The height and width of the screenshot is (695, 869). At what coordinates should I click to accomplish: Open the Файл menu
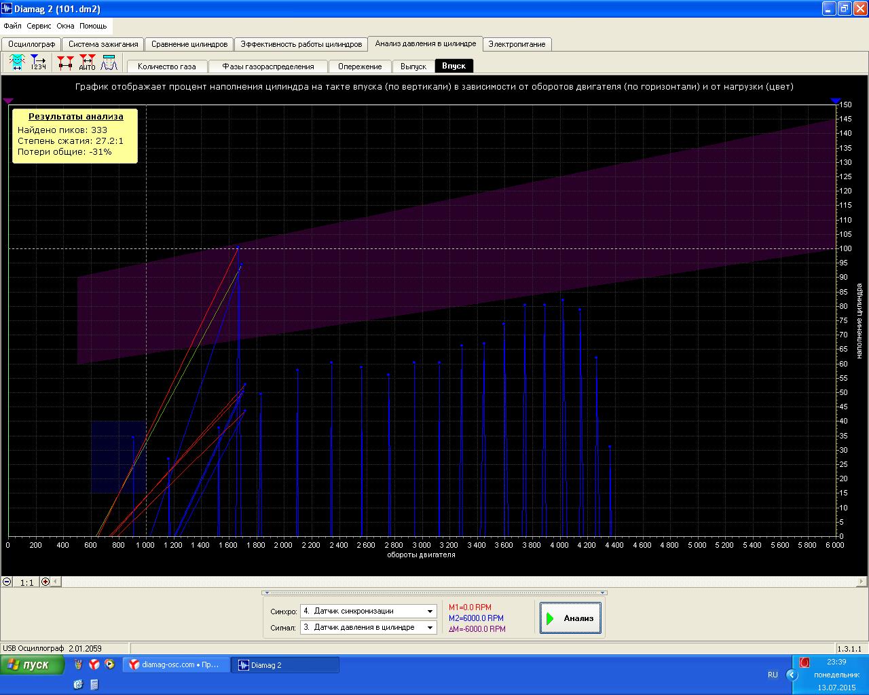(x=12, y=26)
